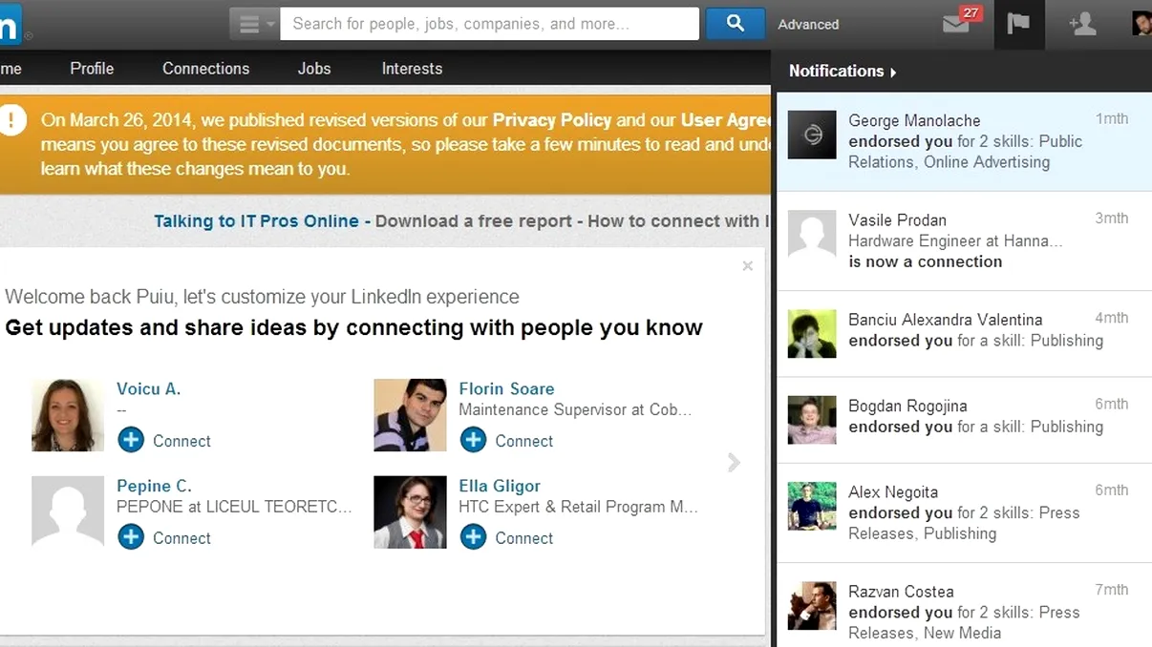1152x647 pixels.
Task: Follow the Talking to IT Pros Online link
Action: (x=255, y=220)
